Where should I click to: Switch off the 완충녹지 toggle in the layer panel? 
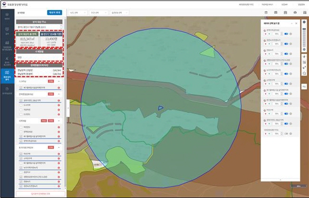pos(286,54)
